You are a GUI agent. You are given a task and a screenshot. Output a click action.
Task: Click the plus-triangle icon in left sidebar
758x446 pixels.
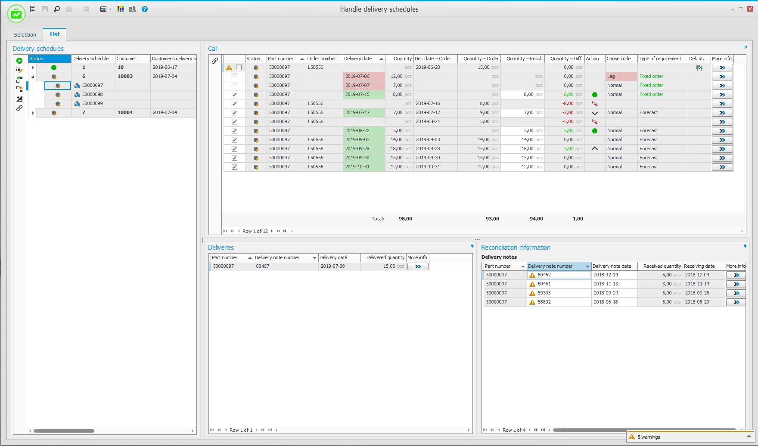(19, 99)
